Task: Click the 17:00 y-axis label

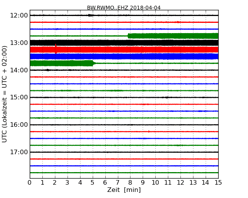Action: (19, 152)
